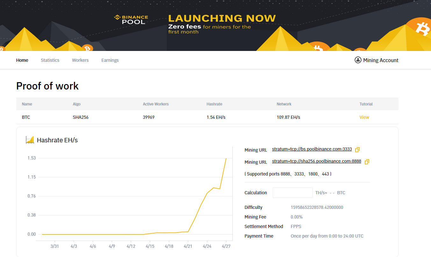Click the Mining Account user icon
This screenshot has height=257, width=431.
tap(358, 60)
